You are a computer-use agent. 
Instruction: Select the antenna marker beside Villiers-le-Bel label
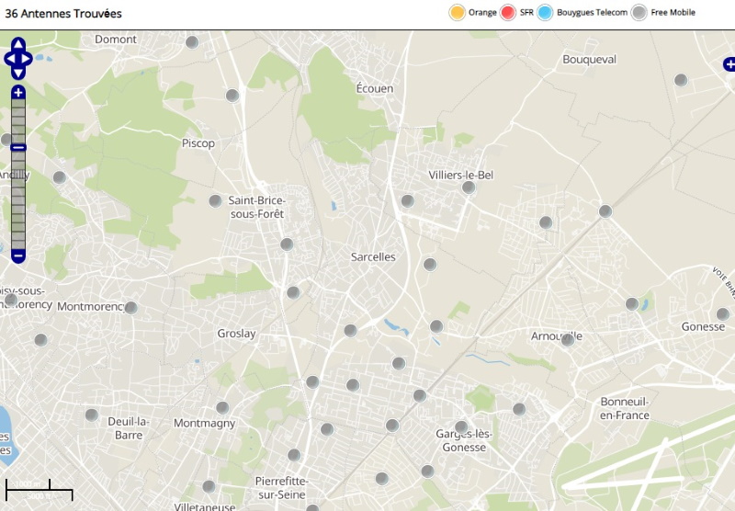(469, 187)
